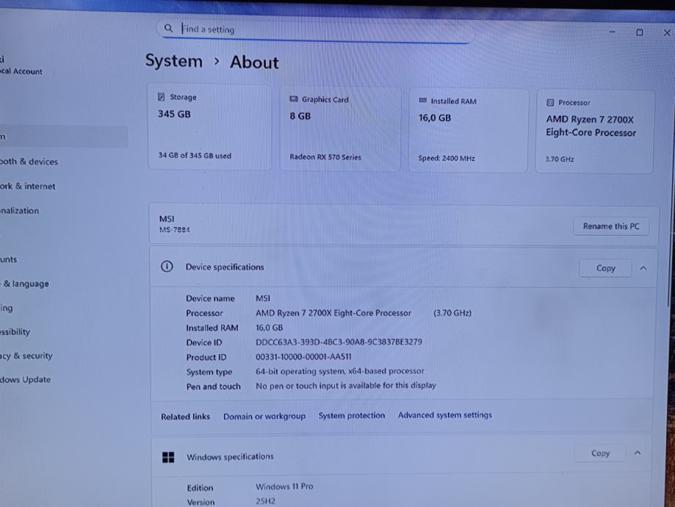This screenshot has width=675, height=507.
Task: Click the 3.70 GHz text in Processor card
Action: [x=559, y=159]
